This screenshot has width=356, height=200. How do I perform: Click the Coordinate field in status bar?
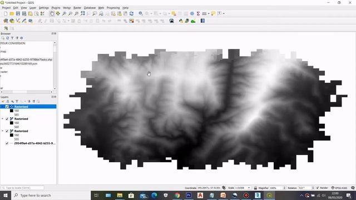coord(209,188)
